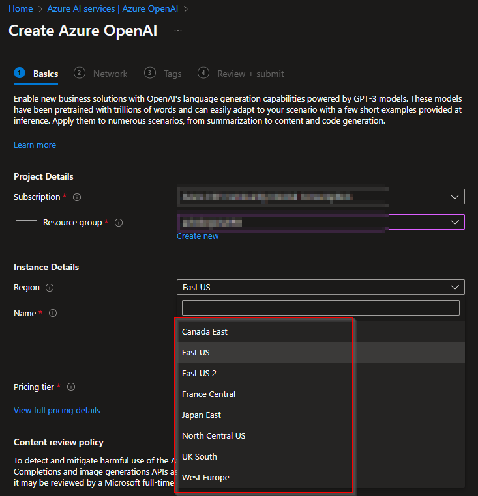This screenshot has height=496, width=478.
Task: Choose North Central US region
Action: pos(321,436)
